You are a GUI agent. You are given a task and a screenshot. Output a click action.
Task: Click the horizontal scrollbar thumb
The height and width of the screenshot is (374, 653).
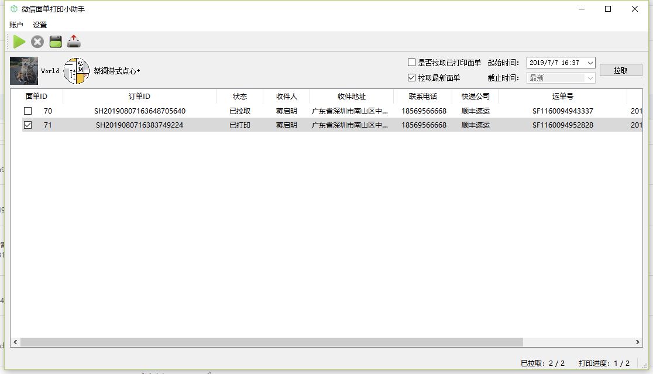tap(271, 342)
